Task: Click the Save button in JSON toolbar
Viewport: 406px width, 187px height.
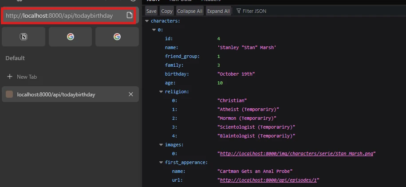Action: 151,11
